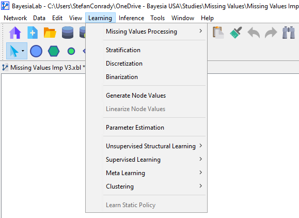The width and height of the screenshot is (299, 218).
Task: Open a file via the folder icon
Action: [50, 33]
